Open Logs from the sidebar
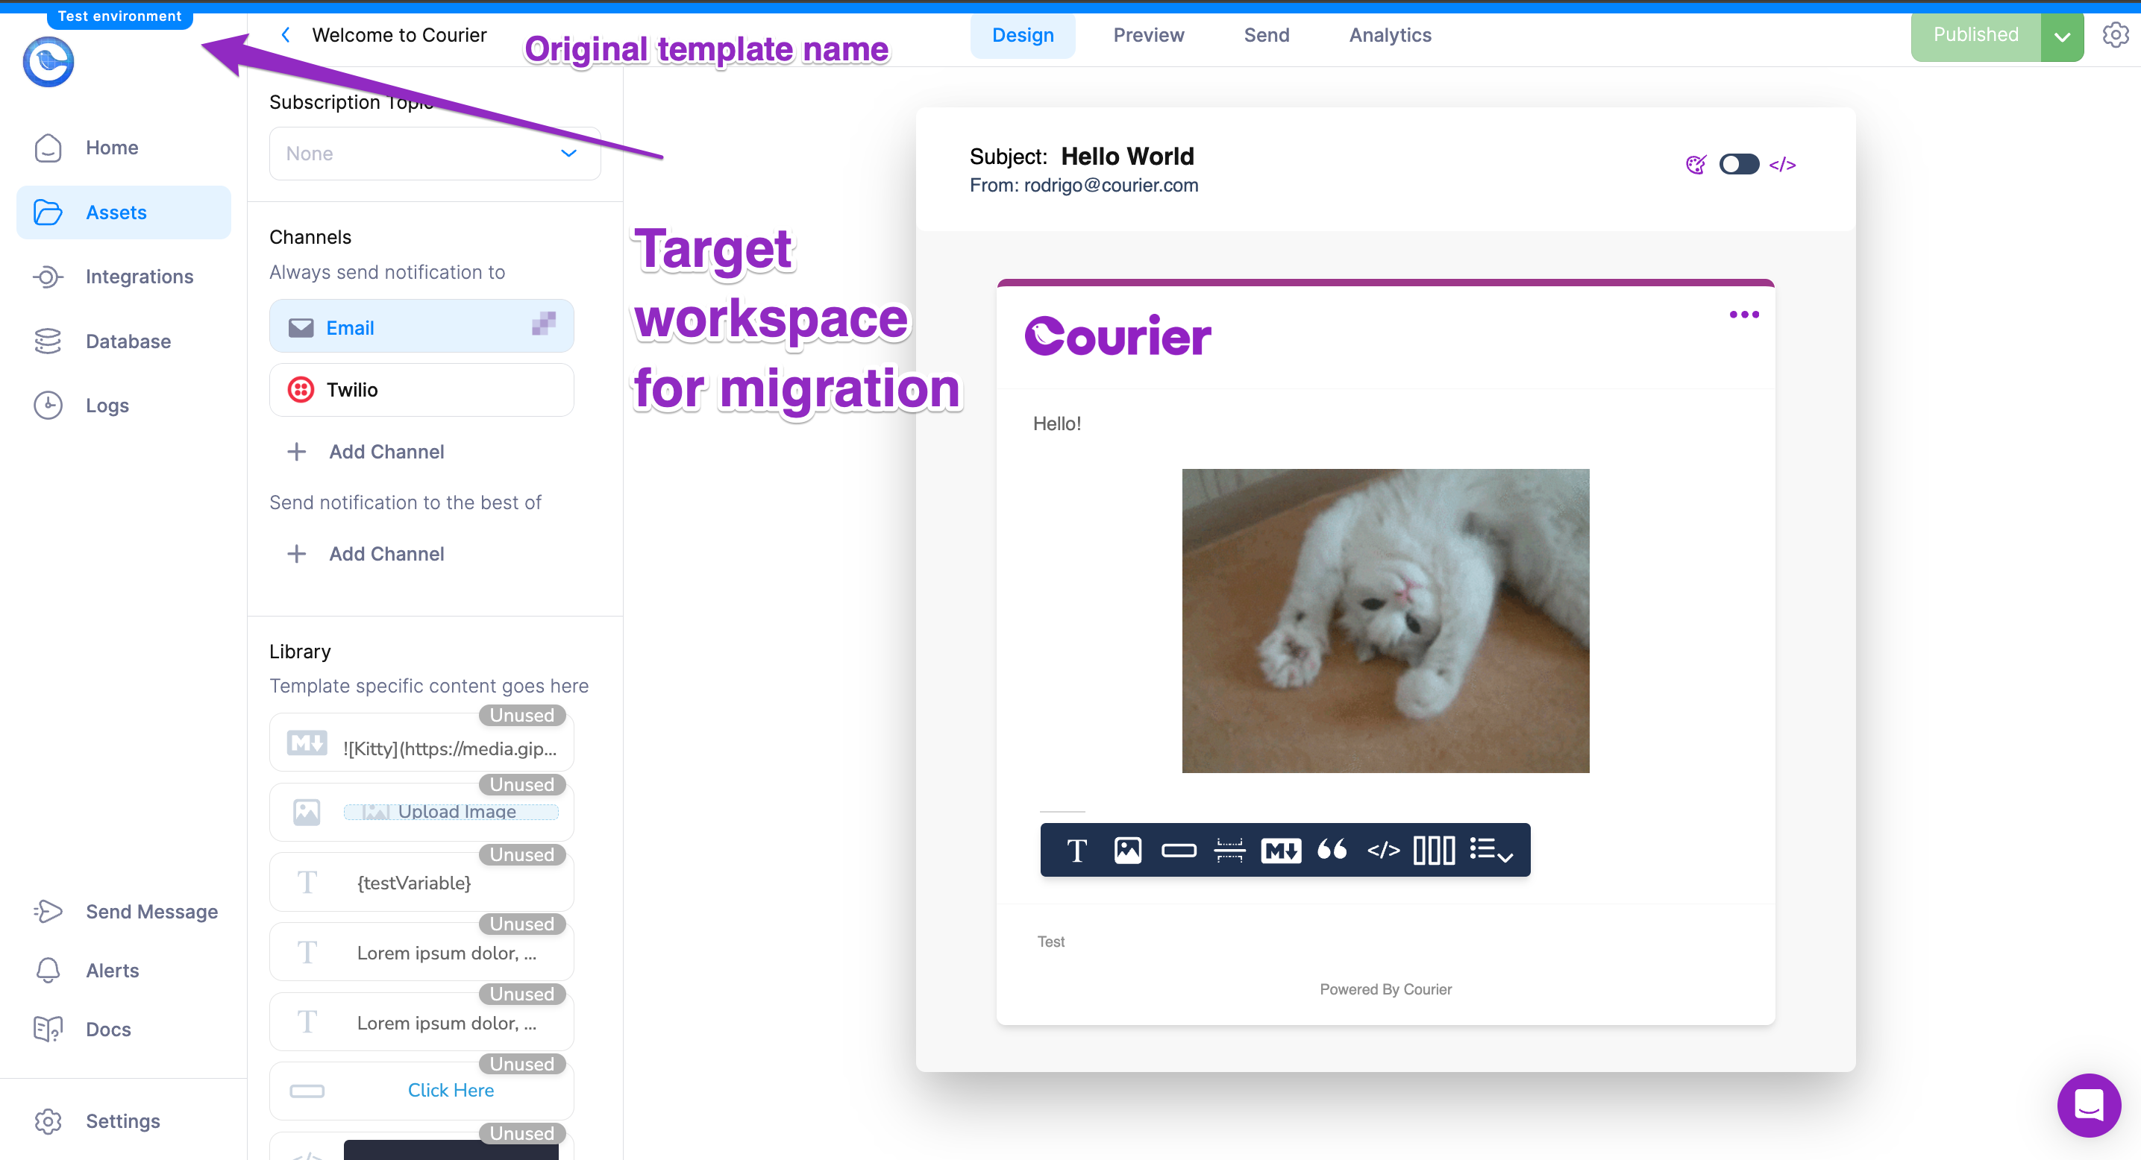 coord(107,406)
